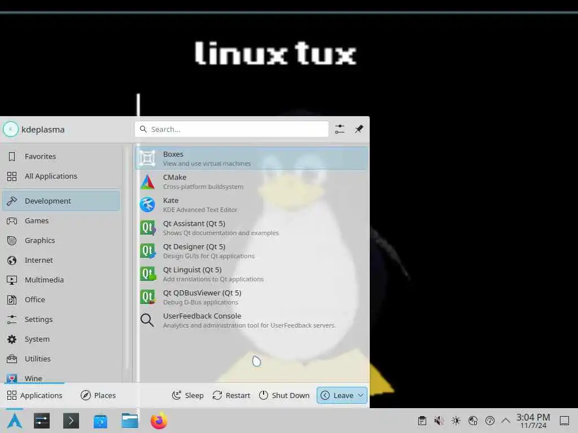Open Office category
578x433 pixels.
point(61,300)
